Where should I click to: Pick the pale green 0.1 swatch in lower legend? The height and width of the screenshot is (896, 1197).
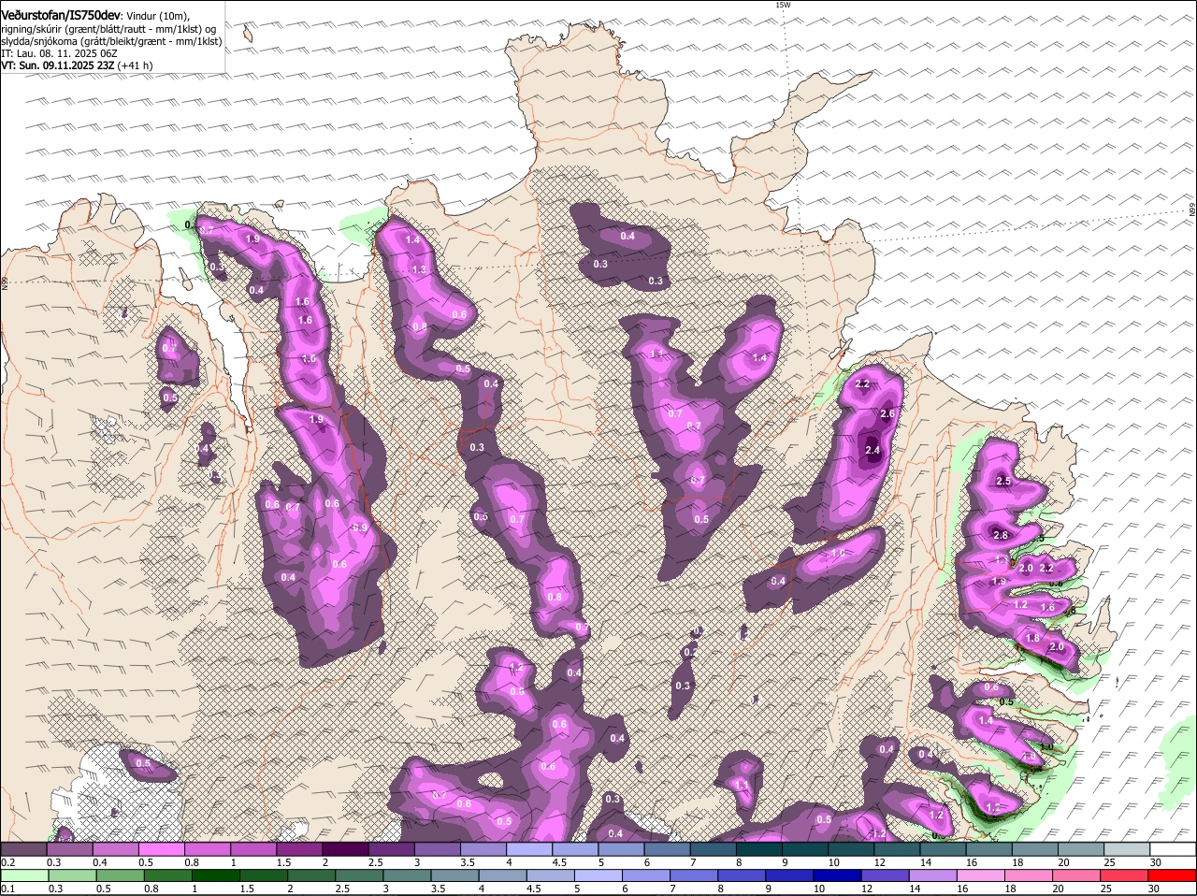click(x=23, y=875)
